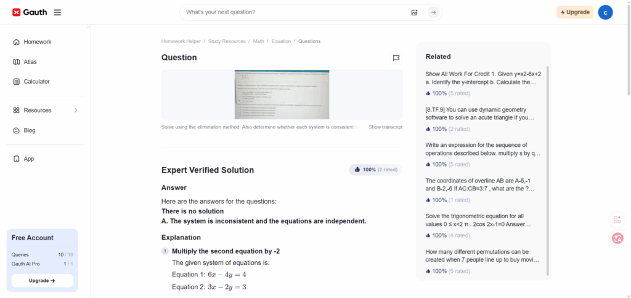Viewport: 631px width, 298px height.
Task: Click the image upload icon in search bar
Action: [415, 12]
